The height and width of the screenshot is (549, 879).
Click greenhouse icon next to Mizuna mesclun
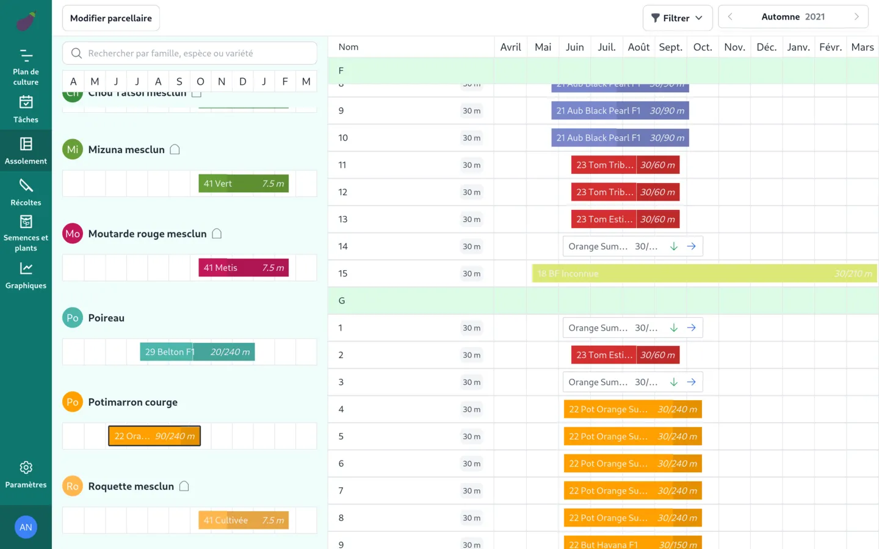pos(175,149)
